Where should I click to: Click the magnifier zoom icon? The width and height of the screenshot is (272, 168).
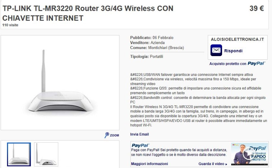tap(107, 135)
